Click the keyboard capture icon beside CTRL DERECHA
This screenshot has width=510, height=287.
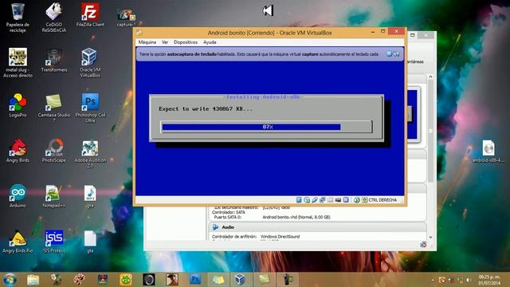[365, 200]
